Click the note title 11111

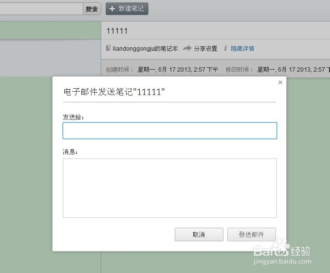click(117, 31)
